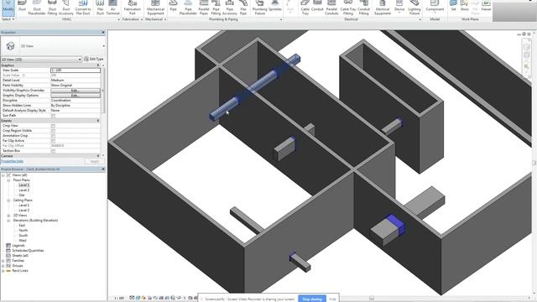The width and height of the screenshot is (537, 302).
Task: Select the Pipe Fitting tool
Action: point(216,8)
